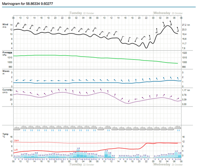Click the first wave direction arrow on the left
198x168 pixels.
tap(17, 80)
